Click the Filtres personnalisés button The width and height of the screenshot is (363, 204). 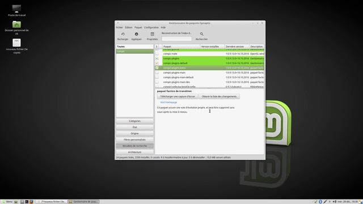pos(135,140)
